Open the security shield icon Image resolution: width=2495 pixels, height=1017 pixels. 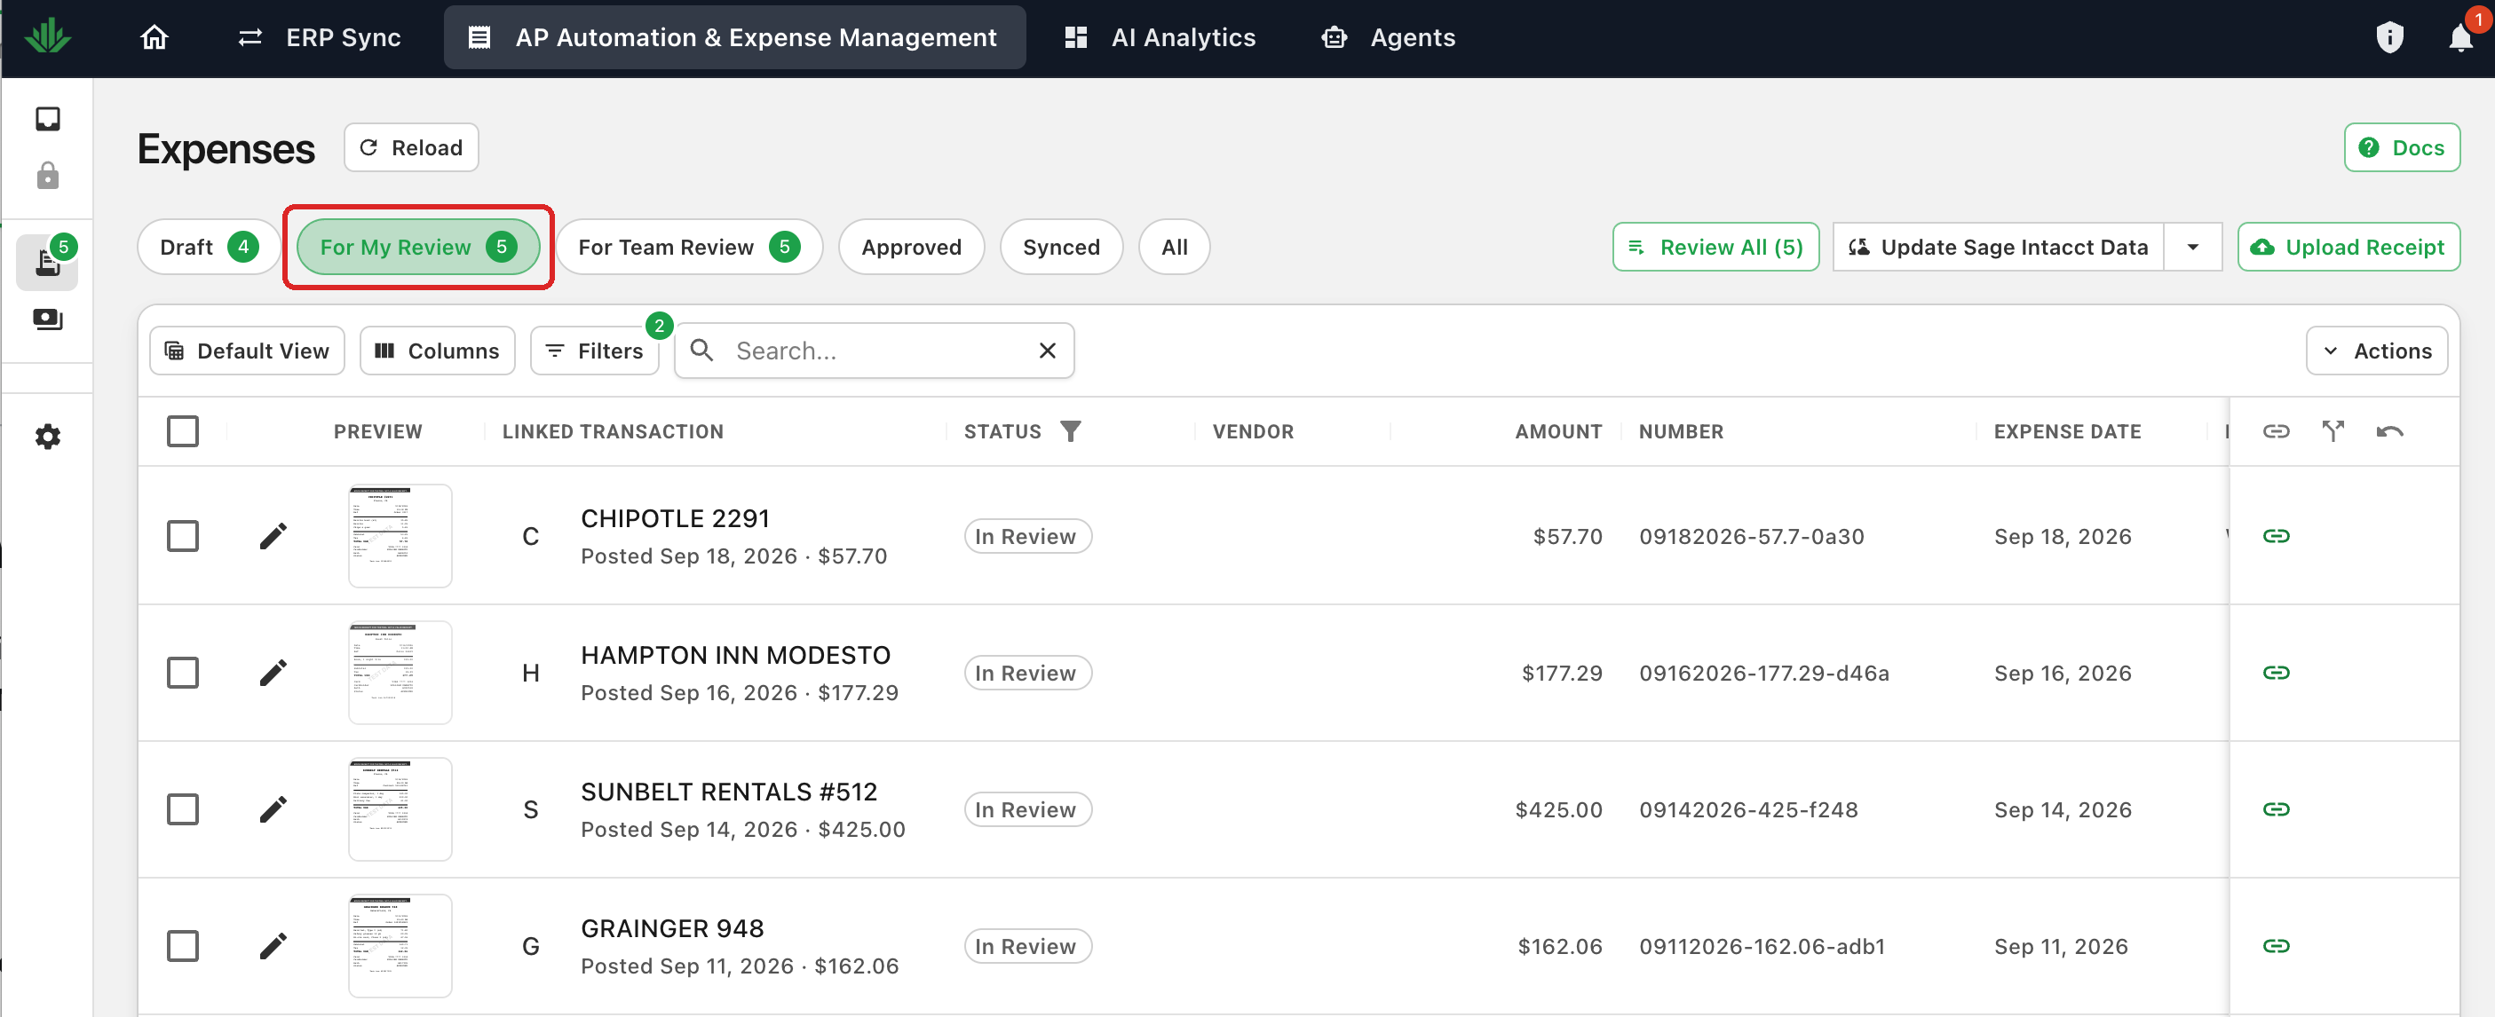[2389, 38]
